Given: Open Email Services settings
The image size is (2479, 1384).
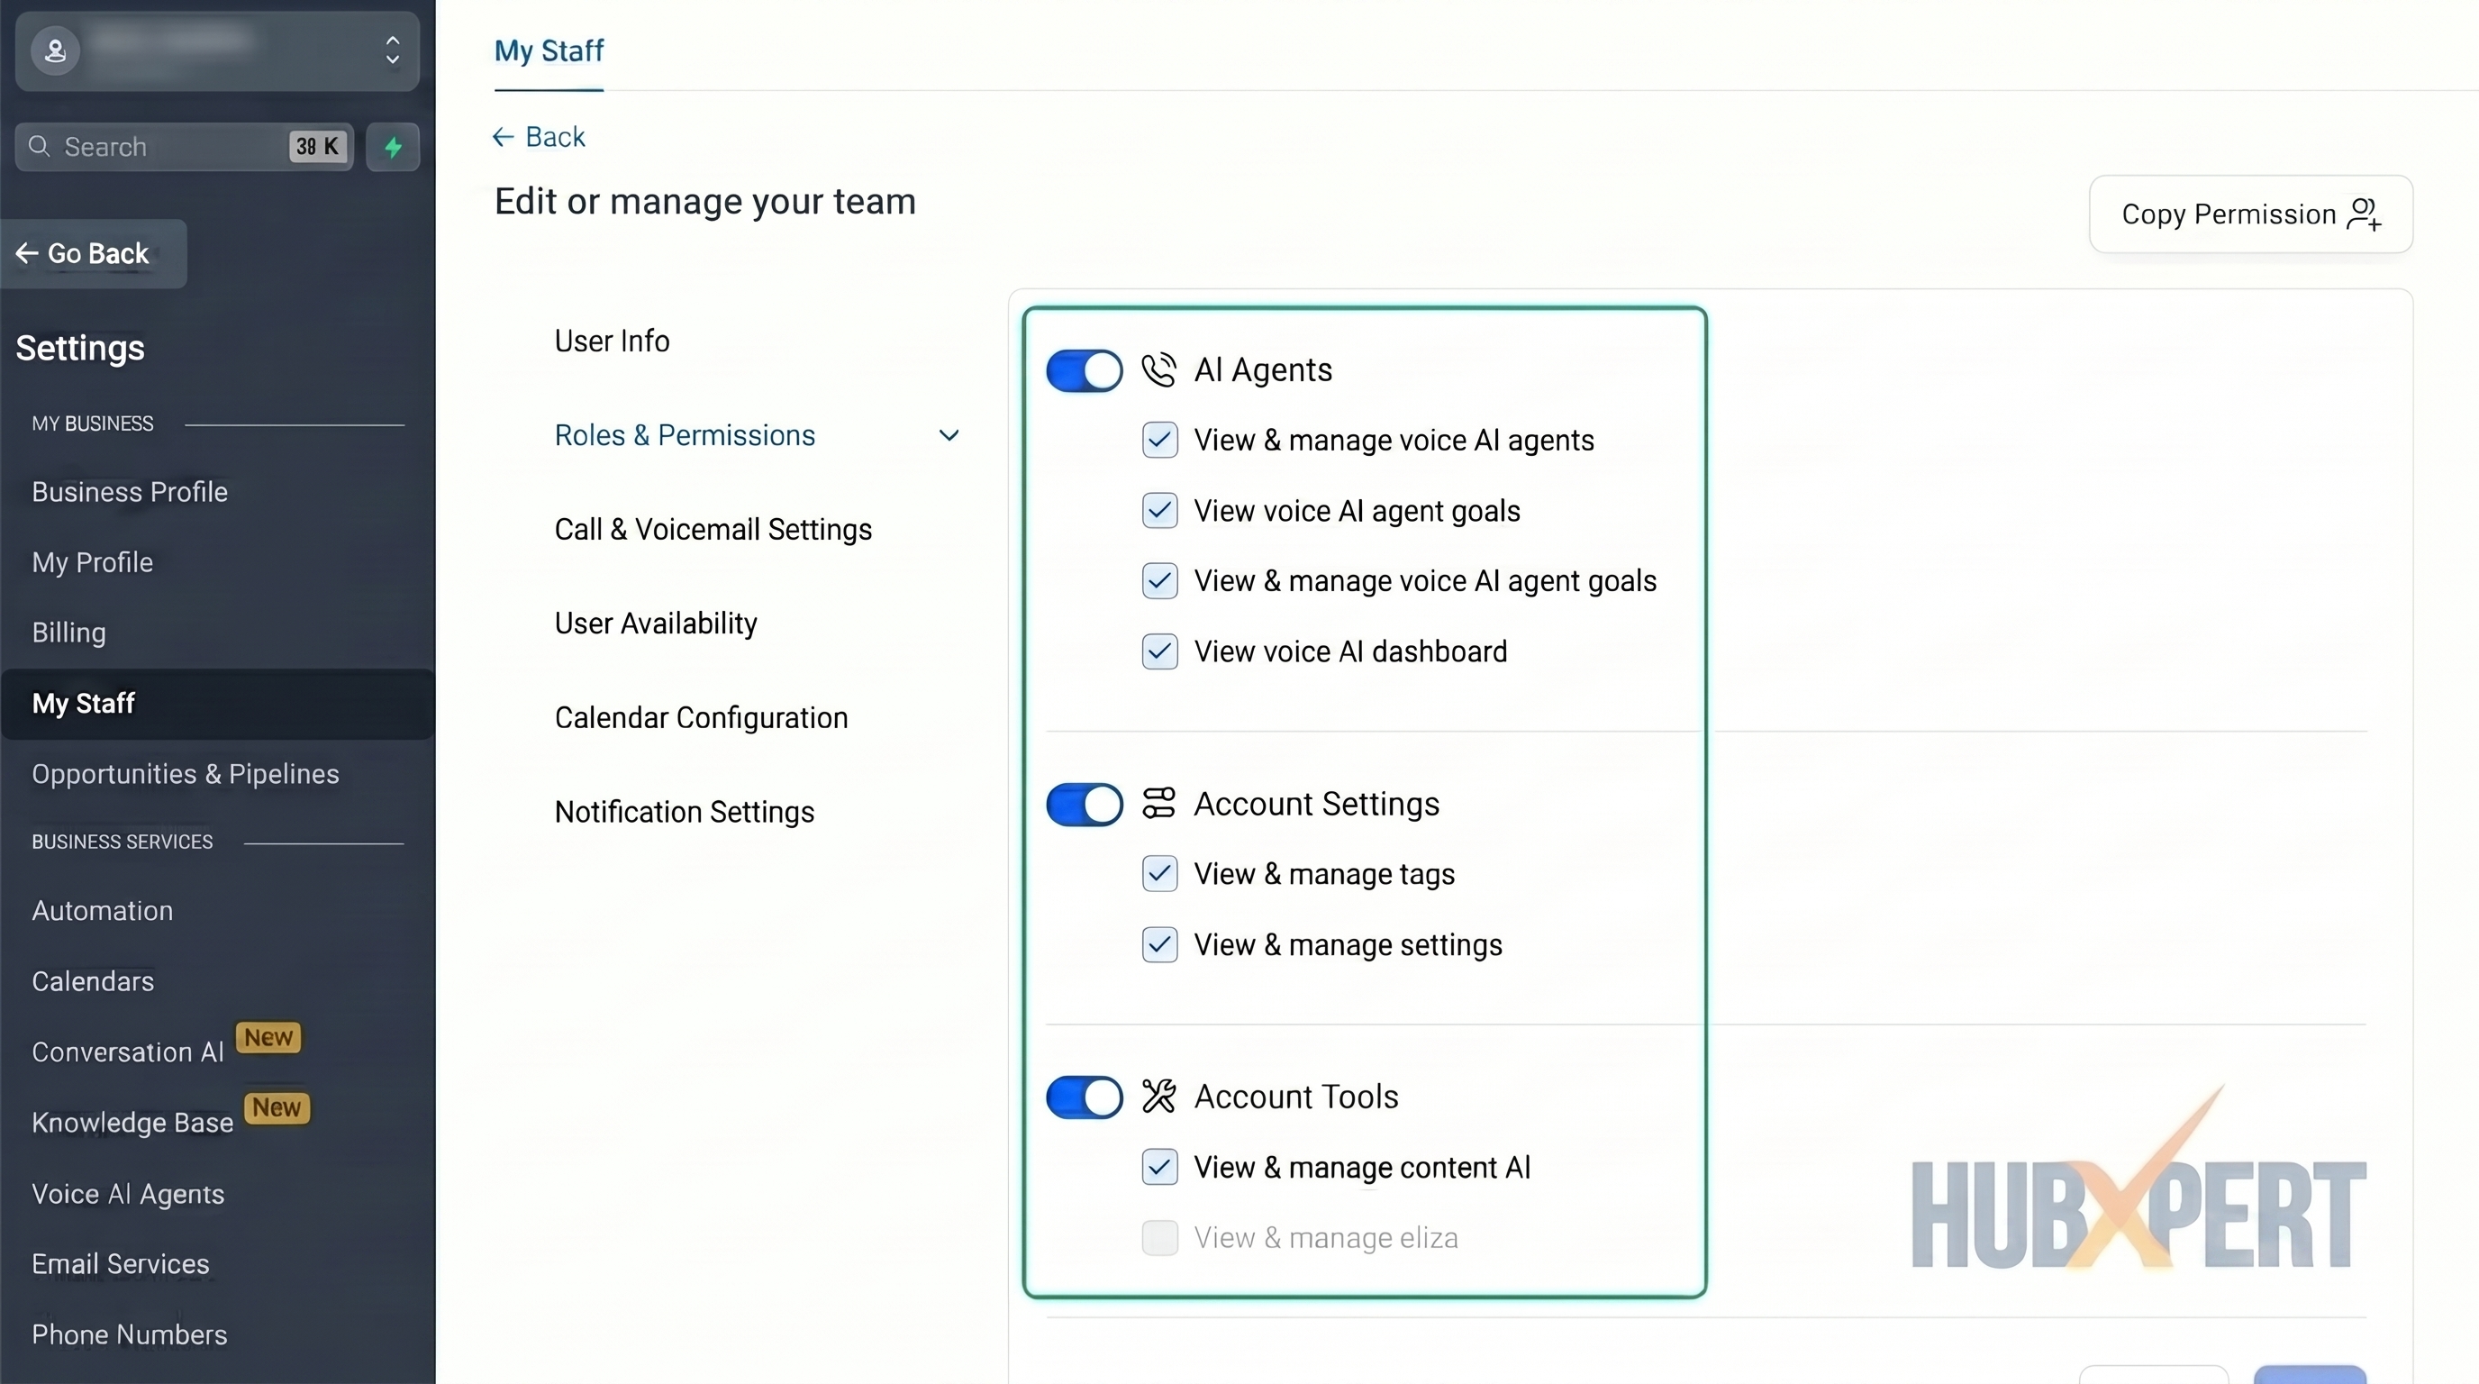Looking at the screenshot, I should tap(121, 1263).
